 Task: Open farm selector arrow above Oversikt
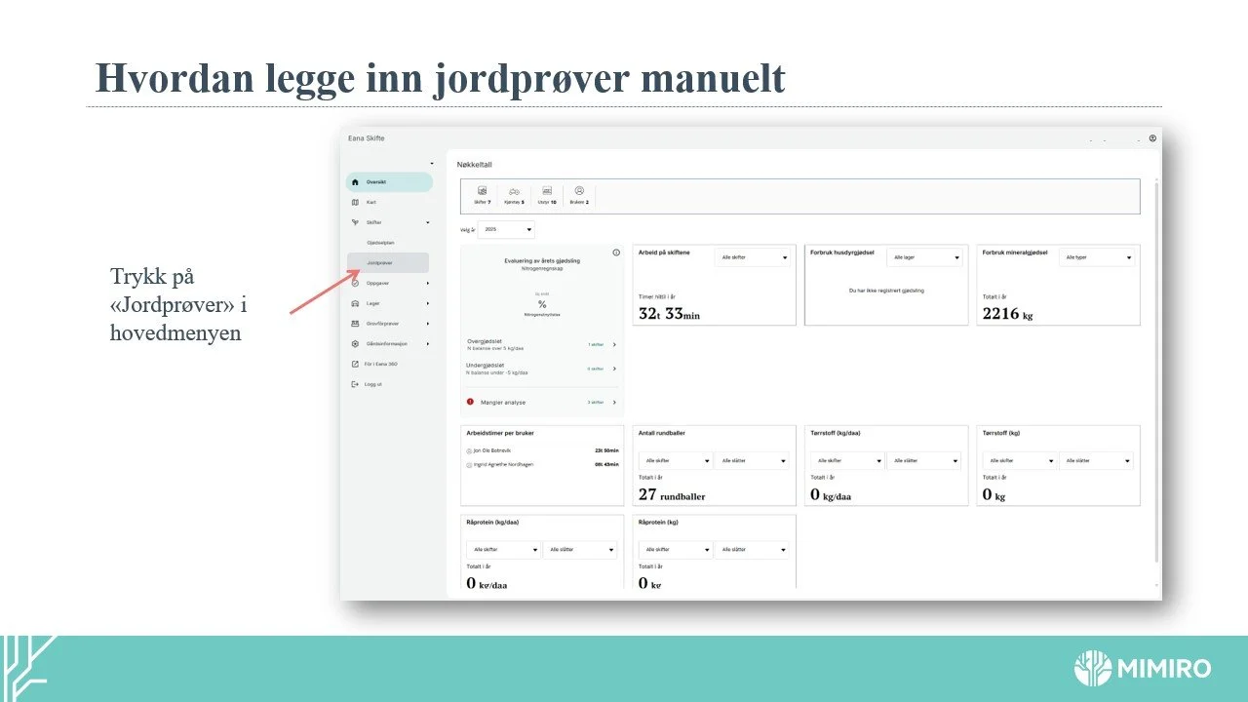click(431, 163)
